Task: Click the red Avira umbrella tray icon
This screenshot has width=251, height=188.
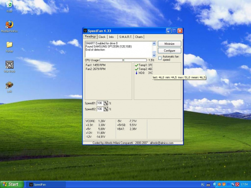Action: coord(237,184)
